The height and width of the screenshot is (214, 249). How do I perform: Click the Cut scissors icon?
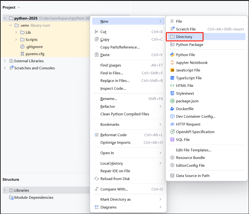(x=96, y=32)
